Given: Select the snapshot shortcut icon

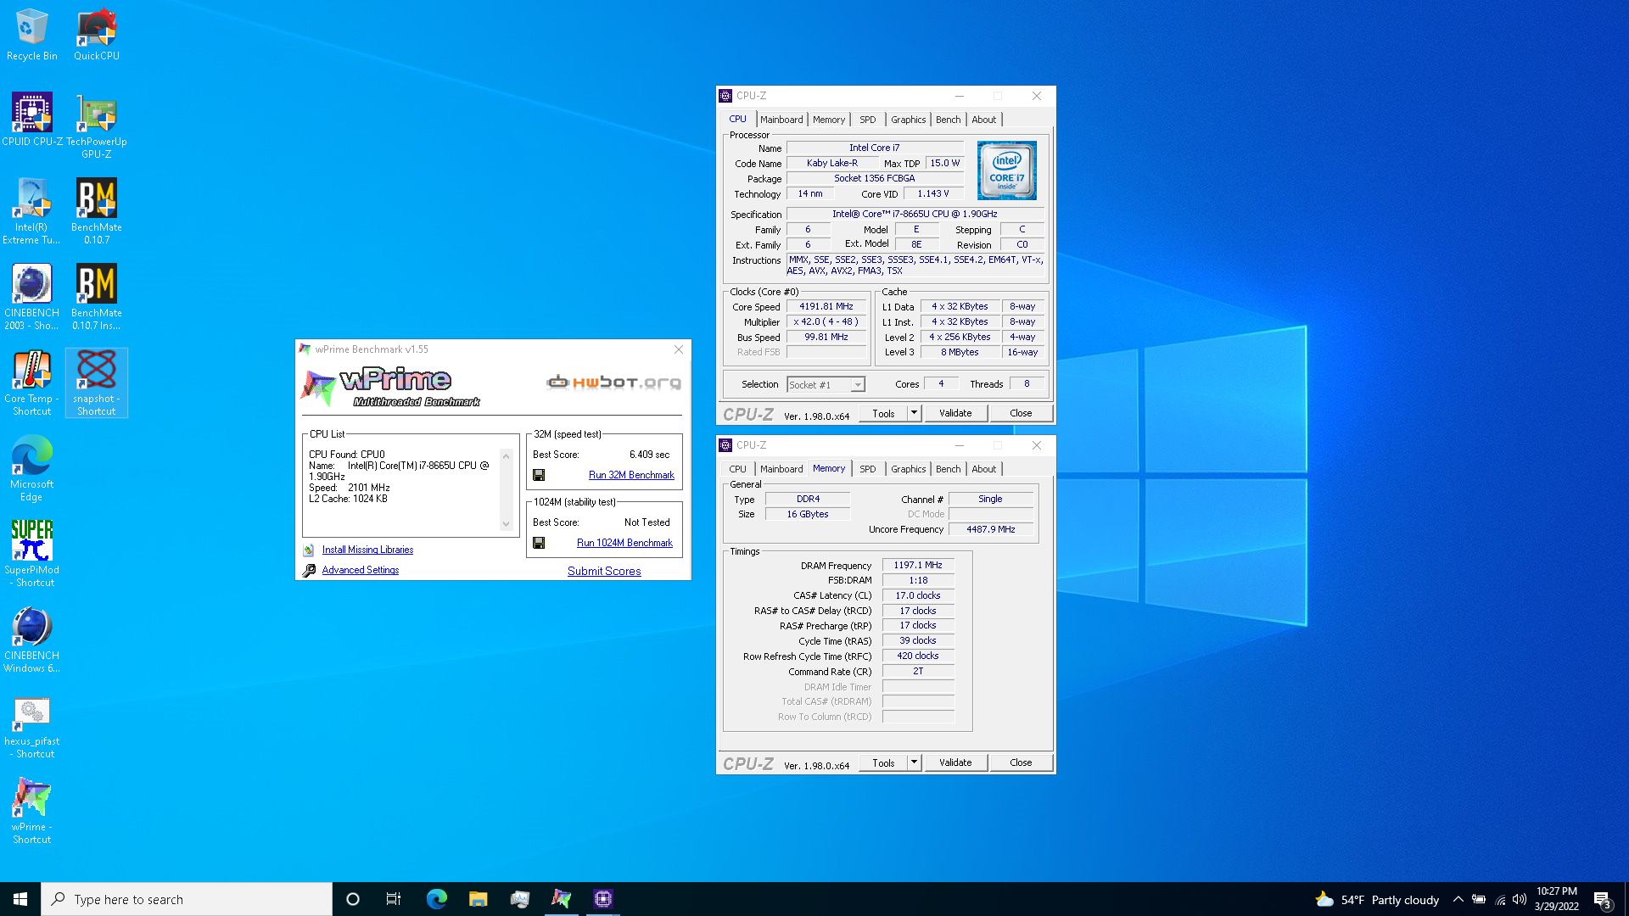Looking at the screenshot, I should tap(97, 383).
